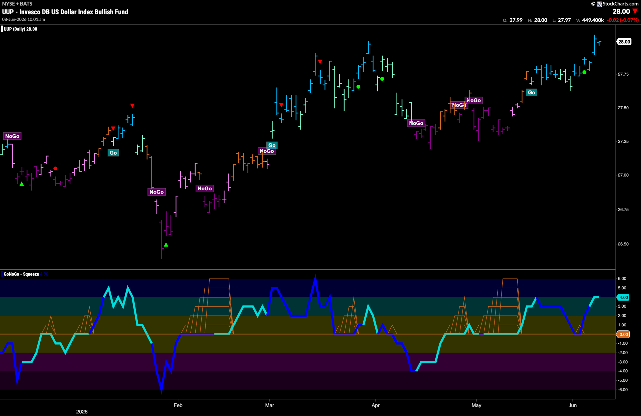The width and height of the screenshot is (641, 416).
Task: Click the Go label in mid January
Action: [x=113, y=153]
